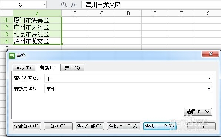This screenshot has width=221, height=137.
Task: Select column C header
Action: click(102, 13)
